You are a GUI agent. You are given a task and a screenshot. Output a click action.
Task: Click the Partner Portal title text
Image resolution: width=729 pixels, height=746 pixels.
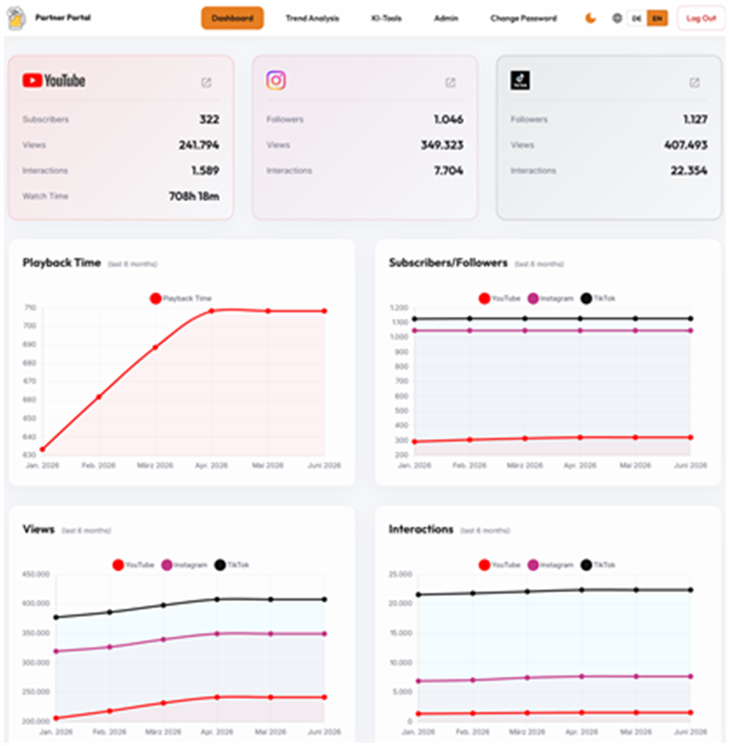click(x=63, y=17)
